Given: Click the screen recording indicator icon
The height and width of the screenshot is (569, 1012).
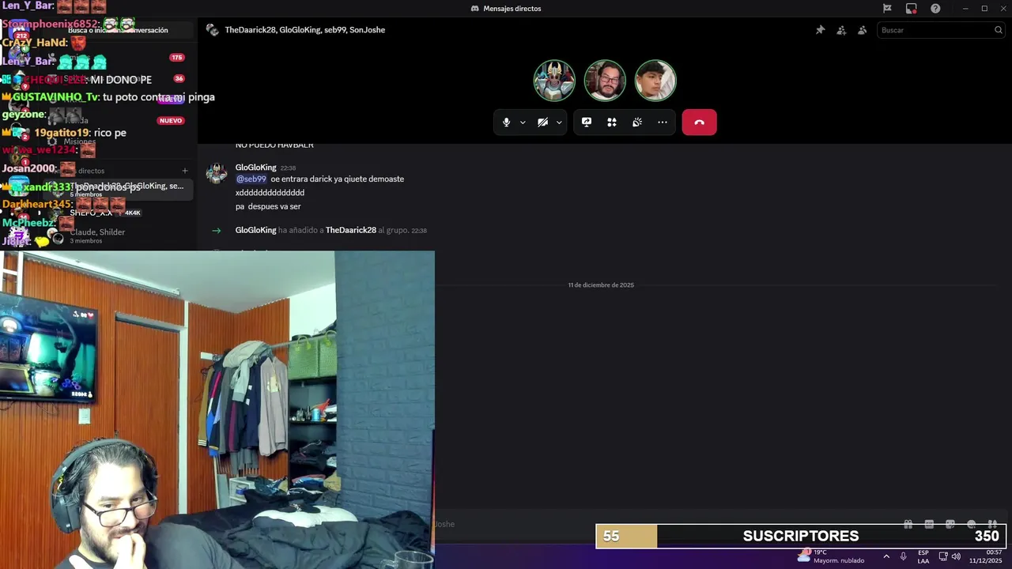Looking at the screenshot, I should pyautogui.click(x=912, y=9).
